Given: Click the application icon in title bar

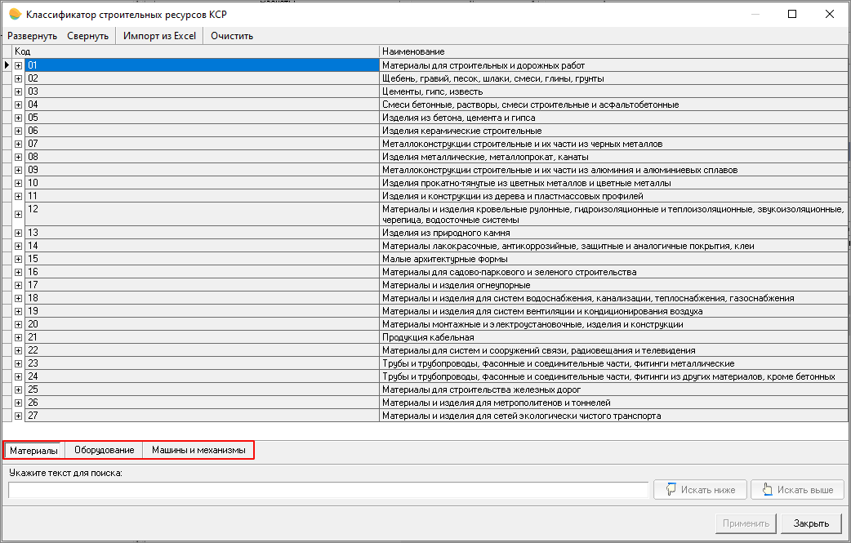Looking at the screenshot, I should [14, 14].
